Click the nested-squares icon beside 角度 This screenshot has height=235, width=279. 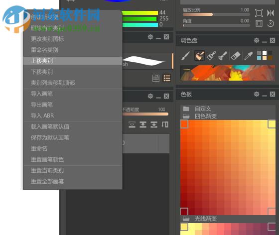pos(259,23)
